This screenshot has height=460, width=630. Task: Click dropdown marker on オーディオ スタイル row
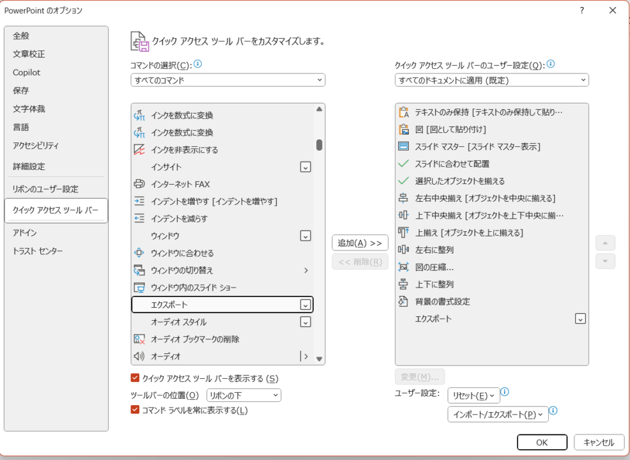point(305,322)
